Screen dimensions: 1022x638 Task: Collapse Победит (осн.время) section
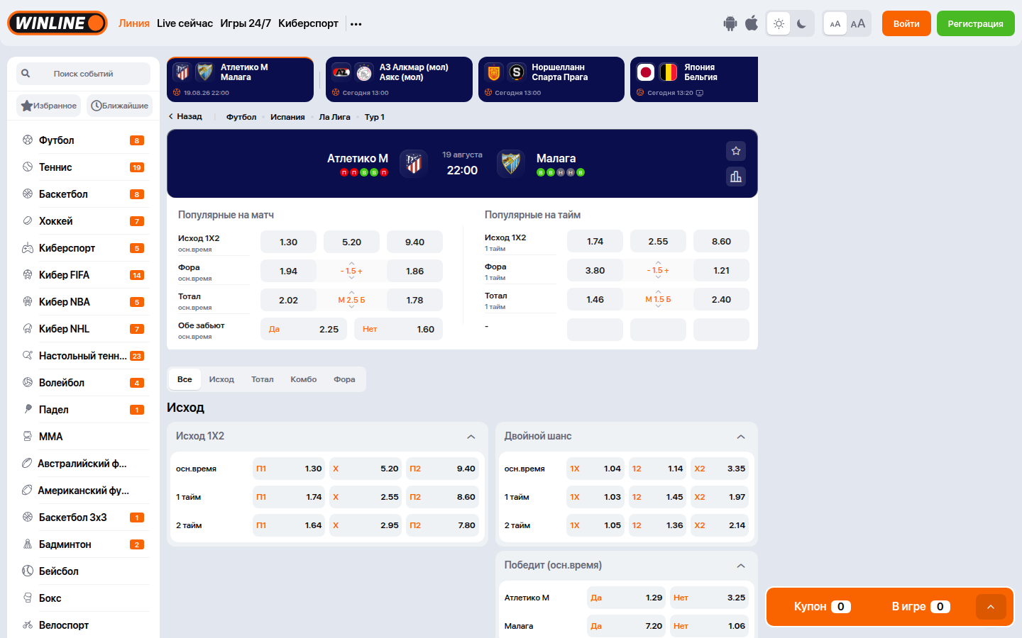(x=741, y=566)
